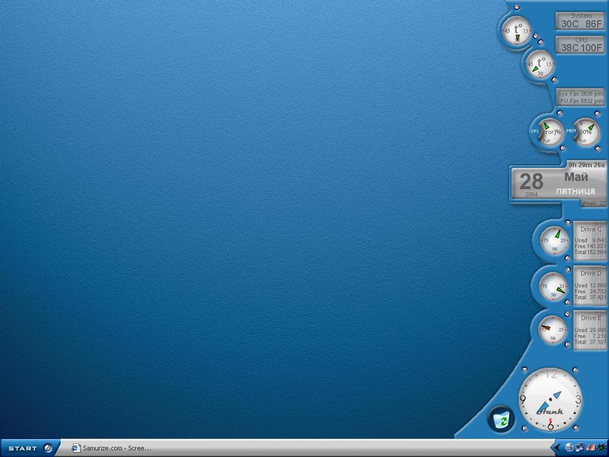Click the green bug tray icon

[x=602, y=447]
